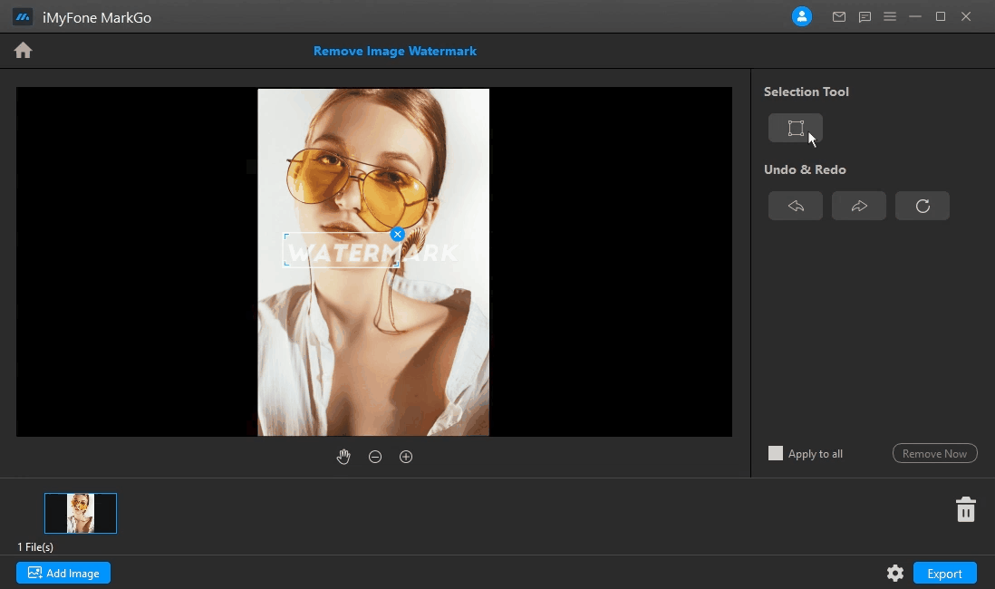Click the Add Image button
Screen dimensions: 995x589
point(63,573)
